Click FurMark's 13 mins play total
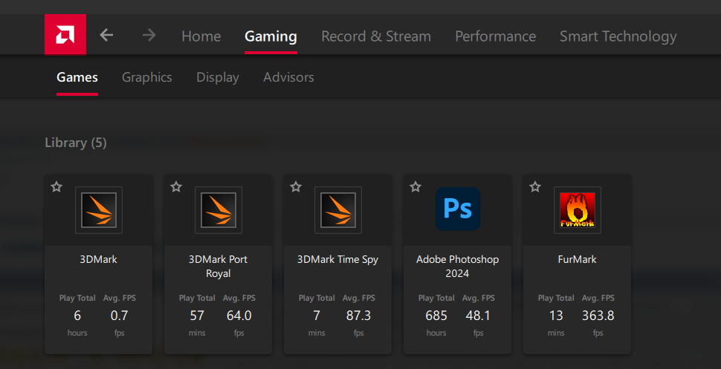Screen dimensions: 721x369 [x=556, y=316]
